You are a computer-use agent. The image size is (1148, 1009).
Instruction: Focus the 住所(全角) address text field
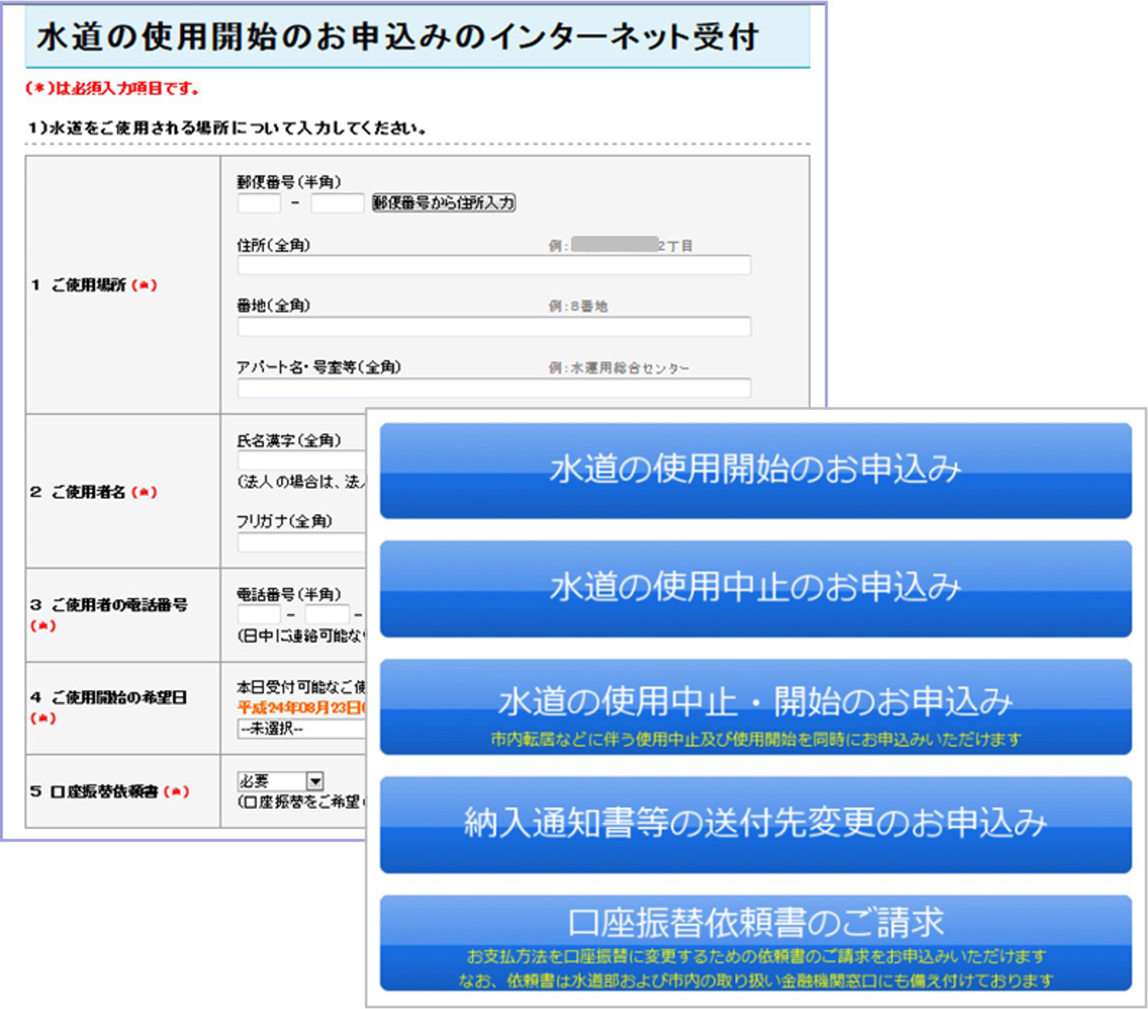pos(494,266)
